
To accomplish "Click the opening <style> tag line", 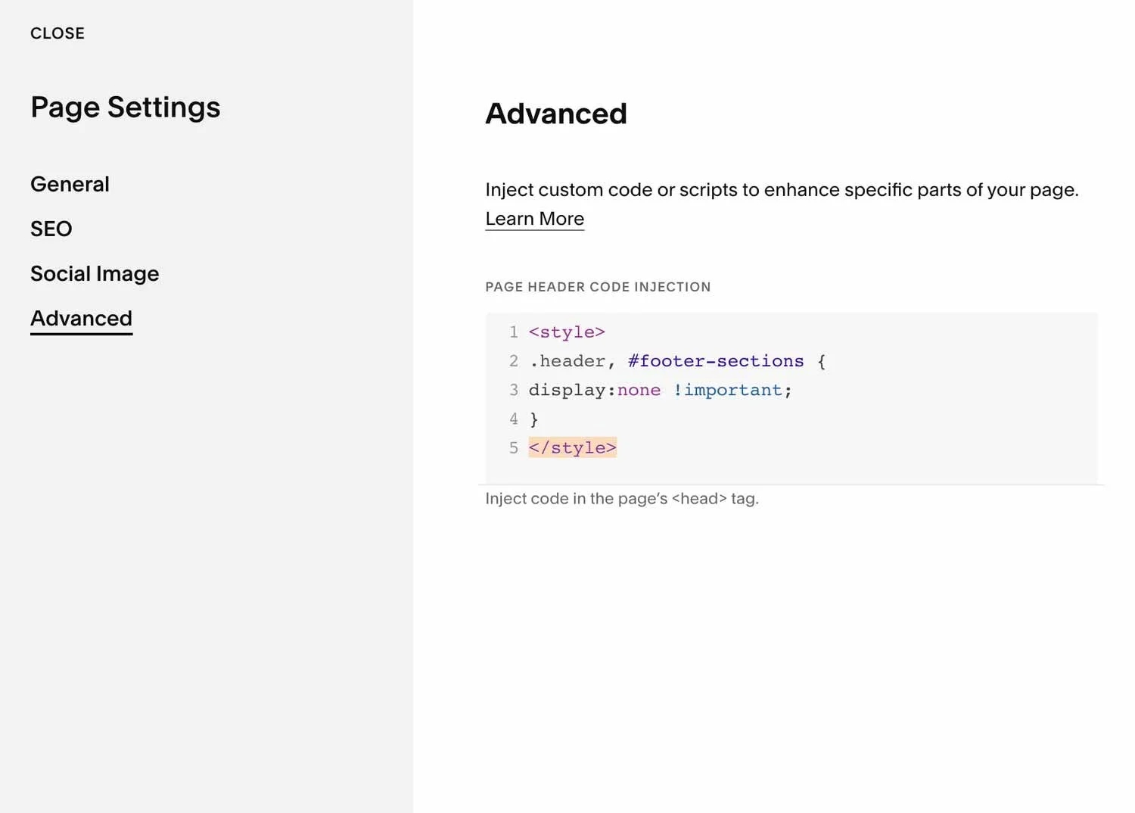I will 567,332.
